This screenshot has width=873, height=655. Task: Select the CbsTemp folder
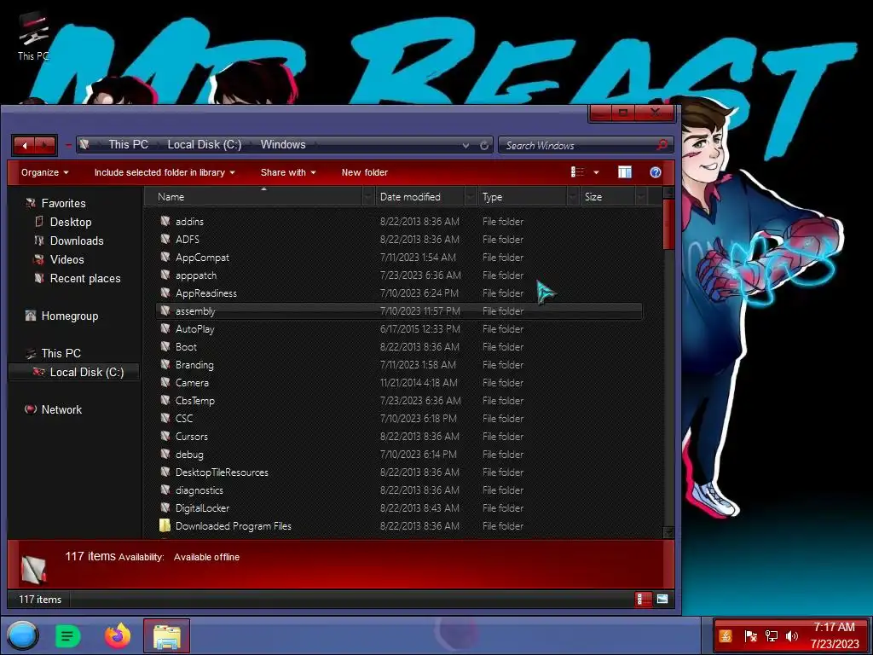pyautogui.click(x=195, y=401)
